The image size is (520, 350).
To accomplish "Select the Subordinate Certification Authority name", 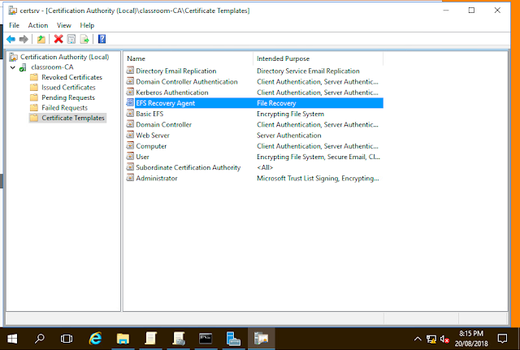I will pos(188,167).
